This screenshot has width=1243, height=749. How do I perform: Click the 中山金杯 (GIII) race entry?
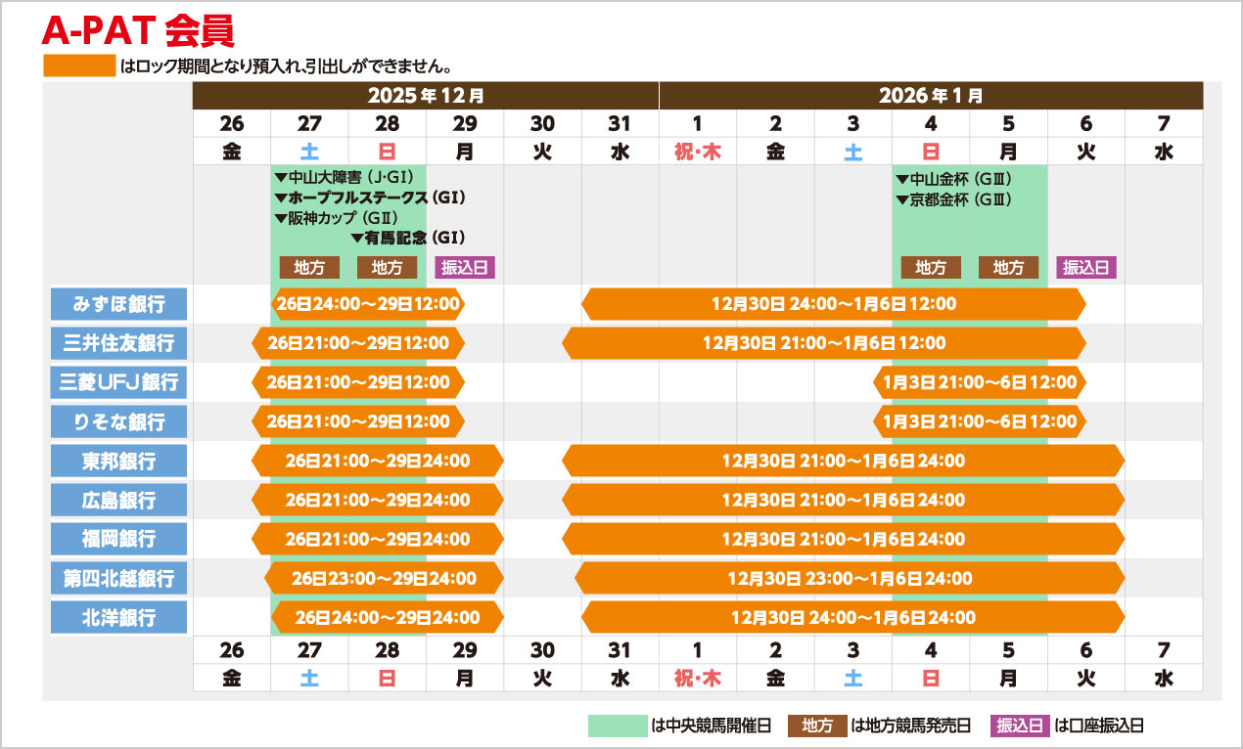(954, 179)
